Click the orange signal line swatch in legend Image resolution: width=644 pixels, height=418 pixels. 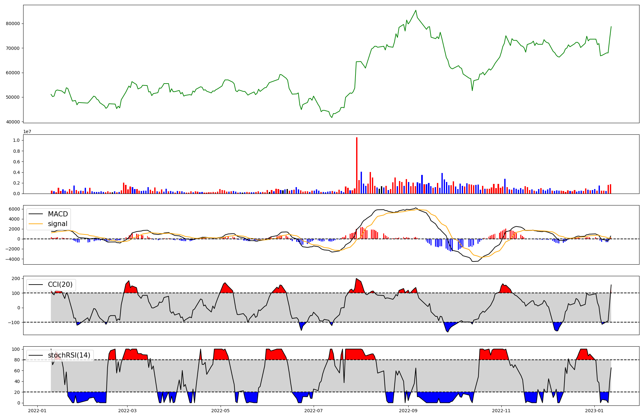coord(36,224)
